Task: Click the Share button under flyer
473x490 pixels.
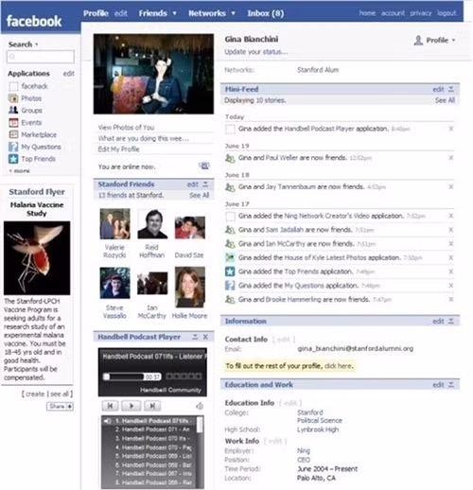Action: click(x=60, y=406)
